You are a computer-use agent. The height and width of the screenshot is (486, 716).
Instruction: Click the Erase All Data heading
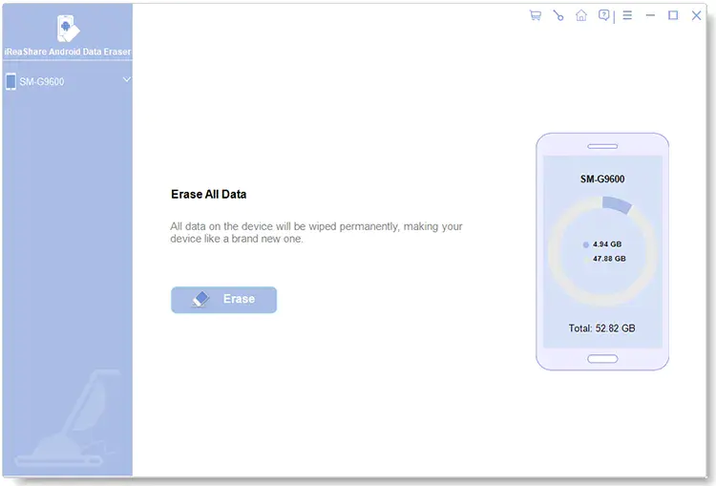[x=209, y=194]
